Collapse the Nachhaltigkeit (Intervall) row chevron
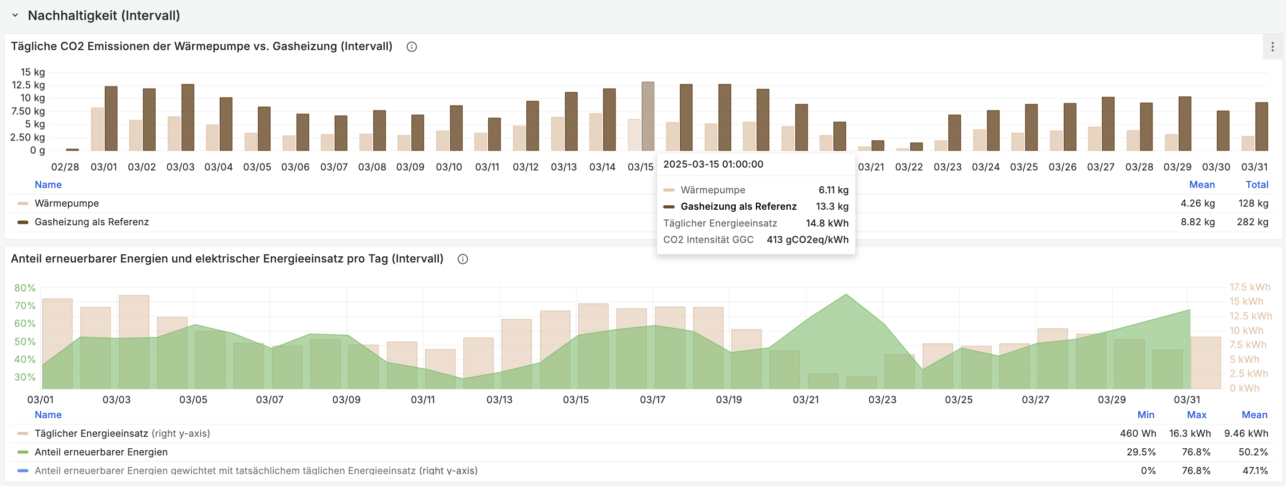This screenshot has width=1286, height=486. (x=15, y=16)
